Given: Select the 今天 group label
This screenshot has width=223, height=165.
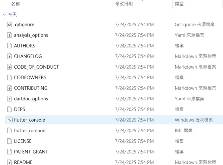Looking at the screenshot, I should pyautogui.click(x=12, y=15).
